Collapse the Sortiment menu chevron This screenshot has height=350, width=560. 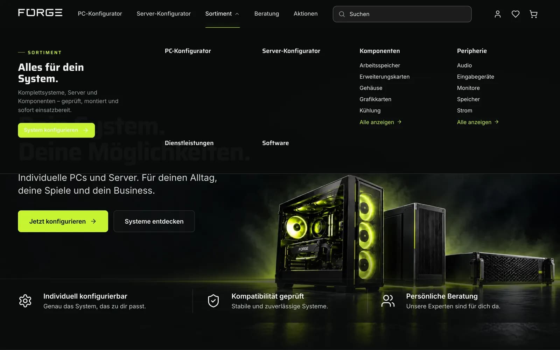point(237,14)
